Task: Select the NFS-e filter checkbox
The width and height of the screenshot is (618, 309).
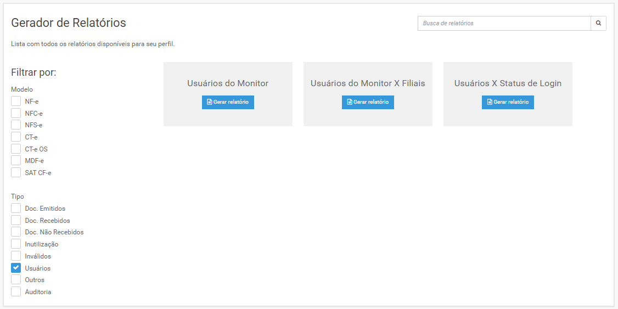Action: tap(16, 125)
